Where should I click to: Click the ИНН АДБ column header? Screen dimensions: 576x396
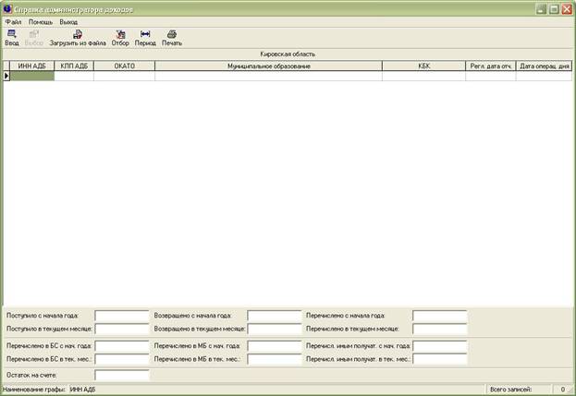[32, 66]
